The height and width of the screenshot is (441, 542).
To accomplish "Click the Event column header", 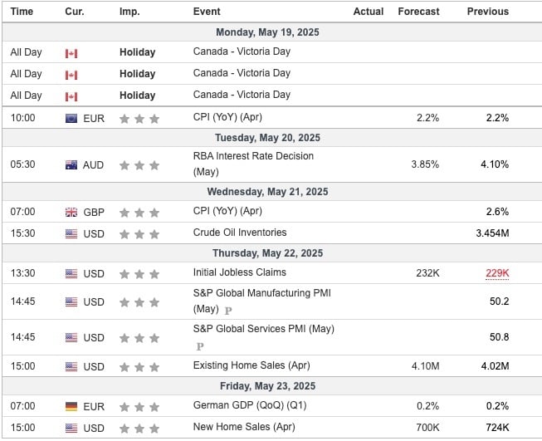I will (207, 12).
